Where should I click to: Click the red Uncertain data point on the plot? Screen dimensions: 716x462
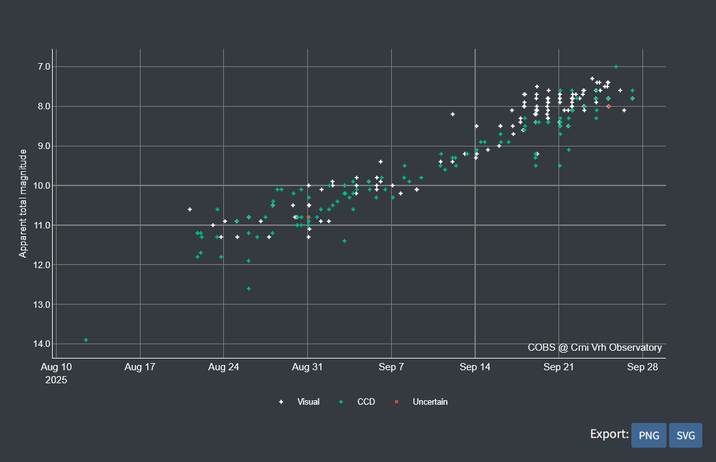[x=609, y=106]
